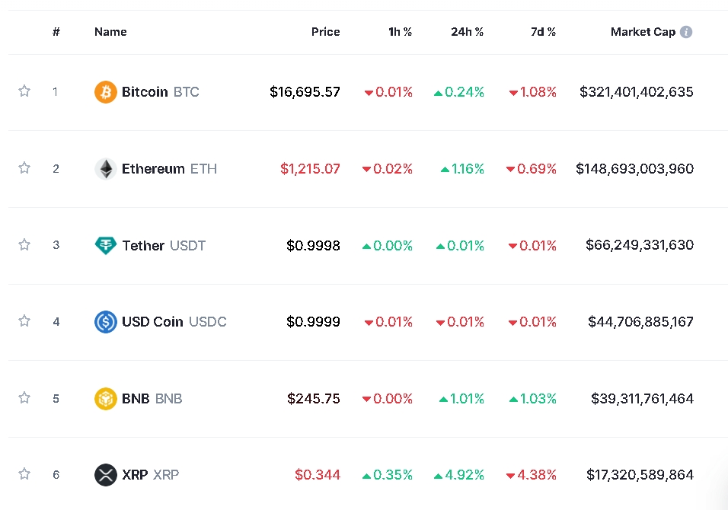This screenshot has width=728, height=510.
Task: Sort by the 24h % column header
Action: 467,32
